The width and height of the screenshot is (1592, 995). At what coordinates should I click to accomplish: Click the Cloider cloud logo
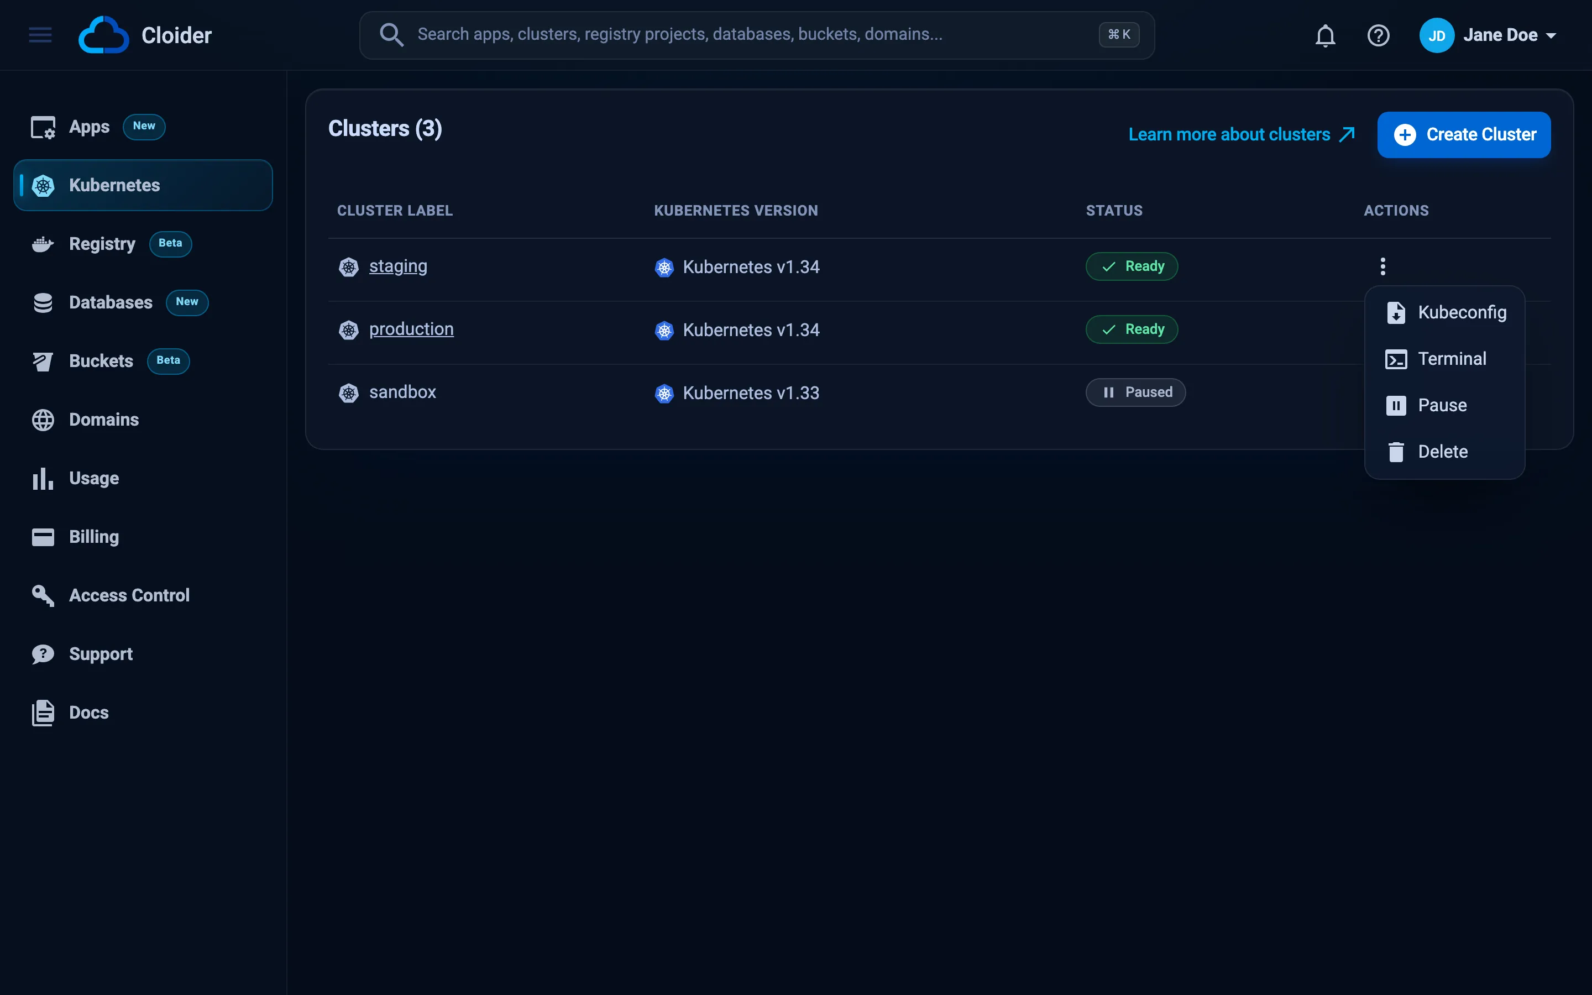pos(103,35)
